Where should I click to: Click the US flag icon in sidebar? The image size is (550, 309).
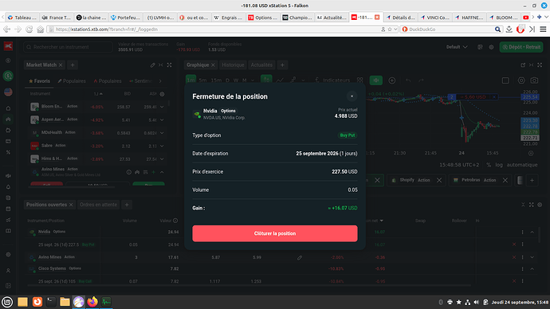(x=8, y=92)
